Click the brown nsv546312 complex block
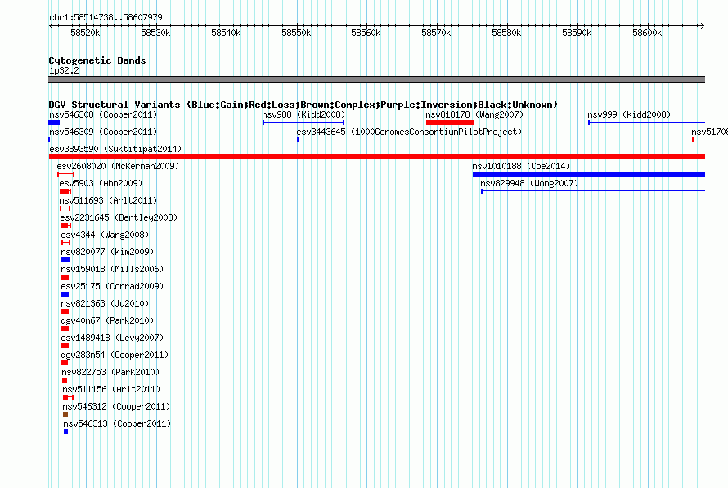The height and width of the screenshot is (488, 728). pos(65,414)
